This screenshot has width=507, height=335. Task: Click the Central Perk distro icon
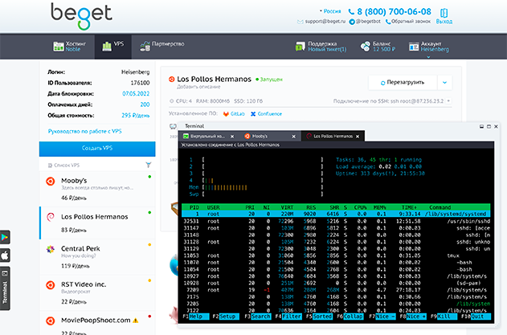51,249
